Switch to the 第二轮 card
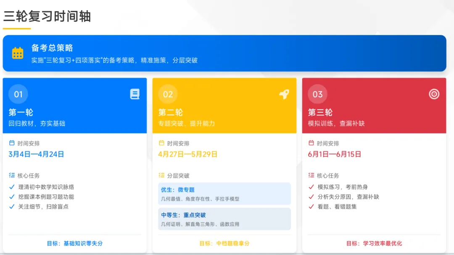The image size is (454, 255). (224, 106)
